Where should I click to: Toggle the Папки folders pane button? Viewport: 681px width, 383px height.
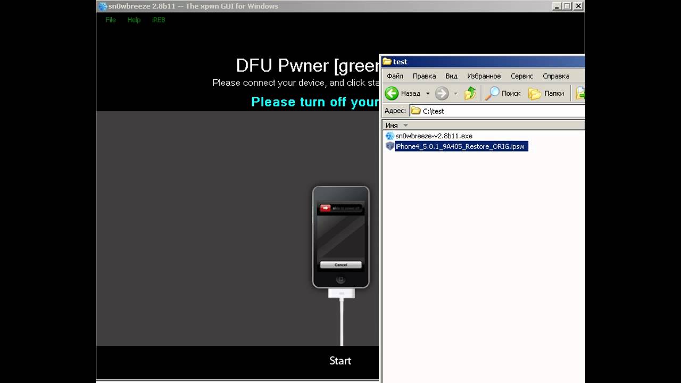pos(546,94)
